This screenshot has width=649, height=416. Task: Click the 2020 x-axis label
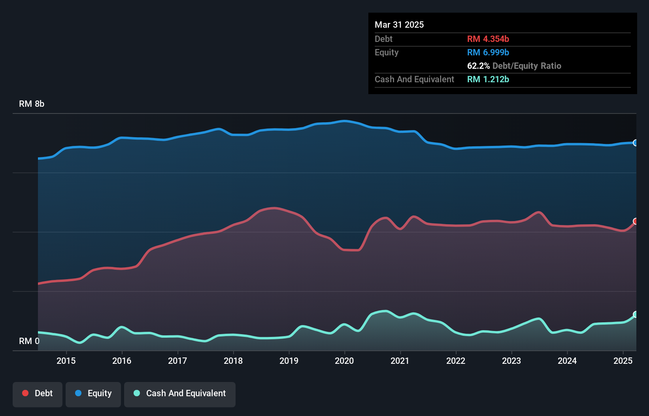click(x=344, y=361)
